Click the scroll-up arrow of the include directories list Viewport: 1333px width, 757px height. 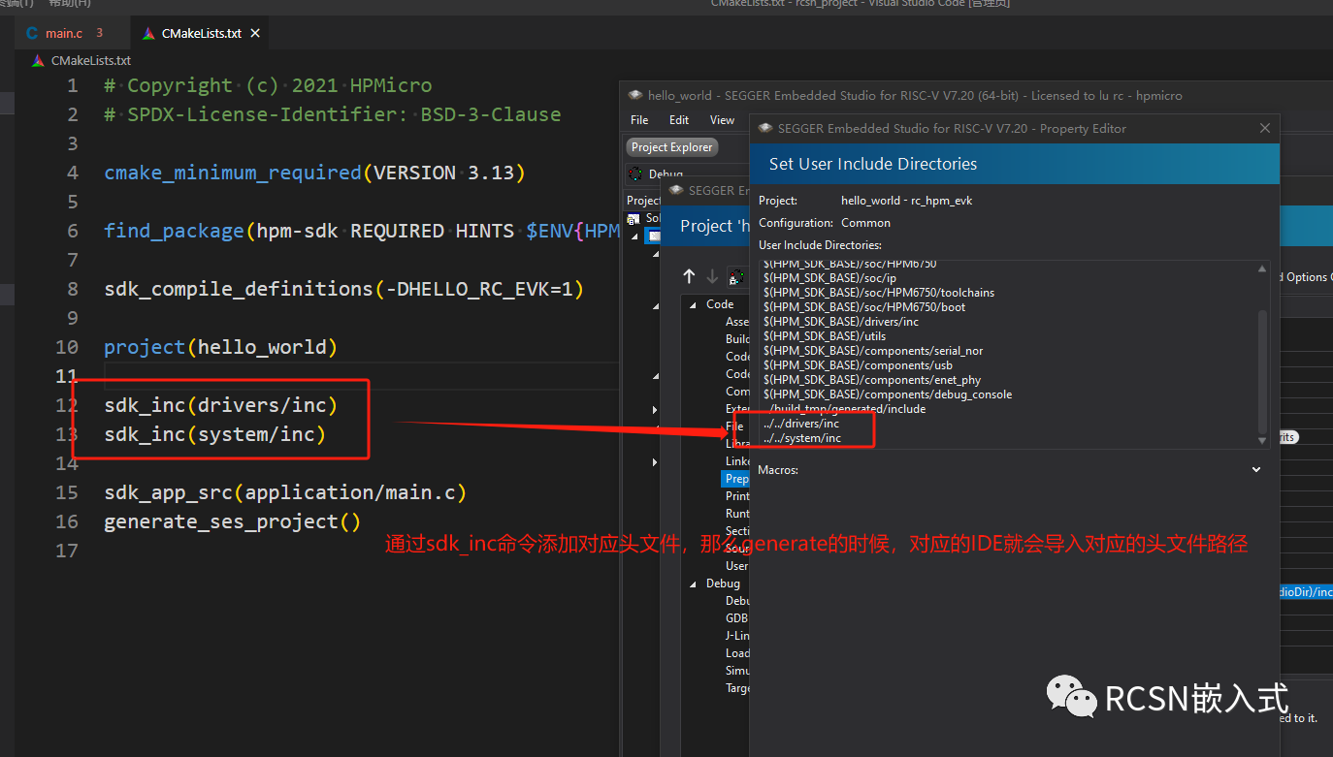pos(1262,268)
